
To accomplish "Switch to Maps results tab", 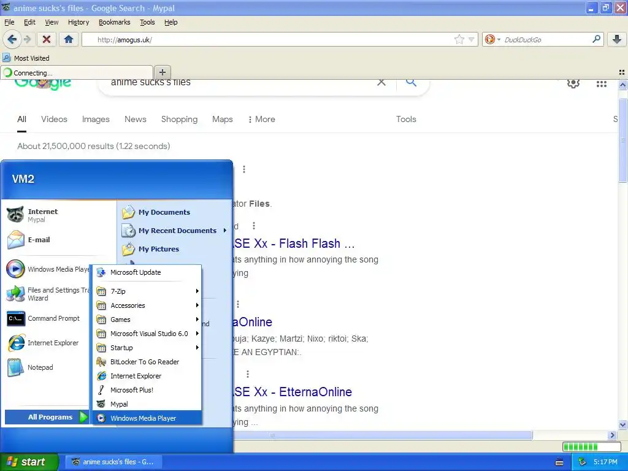I will point(222,119).
